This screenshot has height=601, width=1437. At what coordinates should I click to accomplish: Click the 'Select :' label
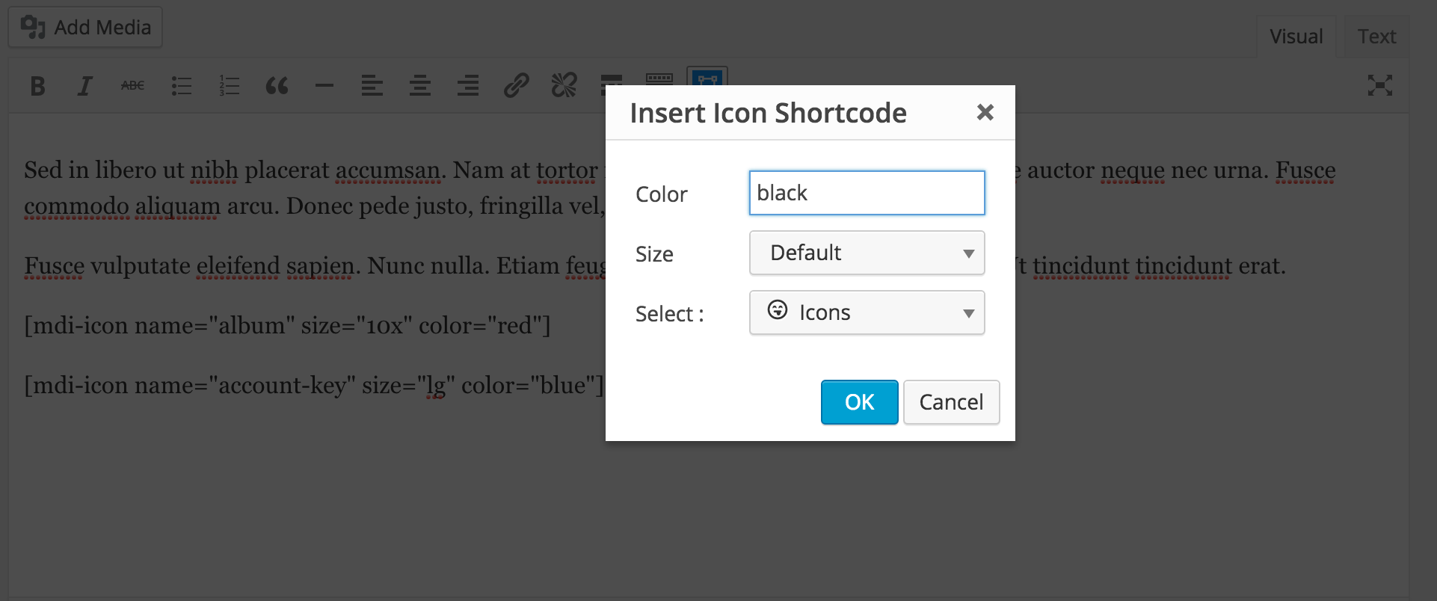670,314
